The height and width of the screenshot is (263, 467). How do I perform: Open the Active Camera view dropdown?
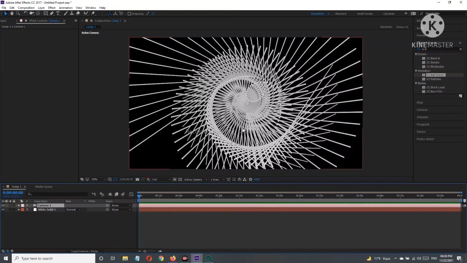click(x=196, y=179)
